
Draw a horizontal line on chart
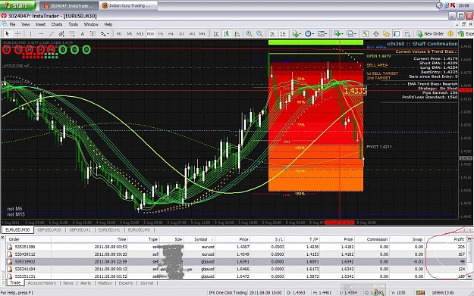(41, 34)
